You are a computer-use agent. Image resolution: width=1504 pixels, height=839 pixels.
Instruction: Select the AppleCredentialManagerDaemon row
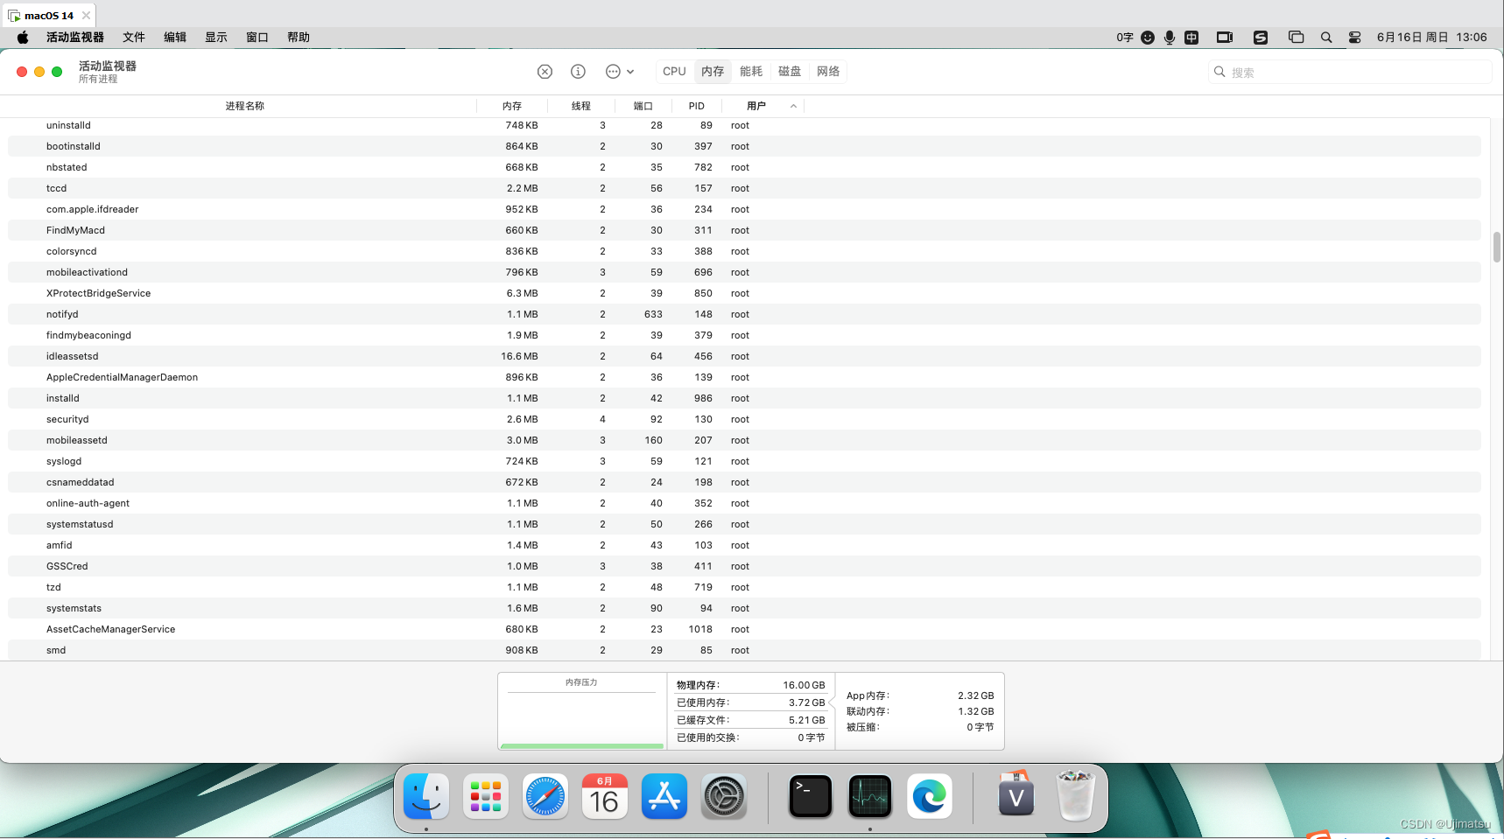744,377
